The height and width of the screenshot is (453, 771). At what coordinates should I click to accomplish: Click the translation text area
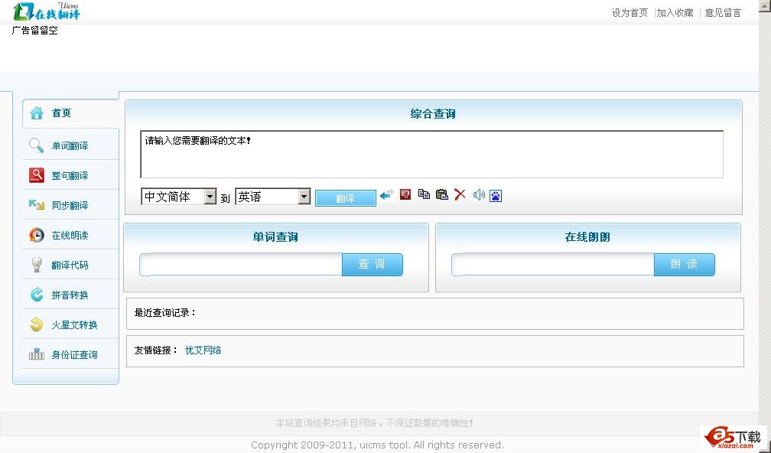coord(431,155)
